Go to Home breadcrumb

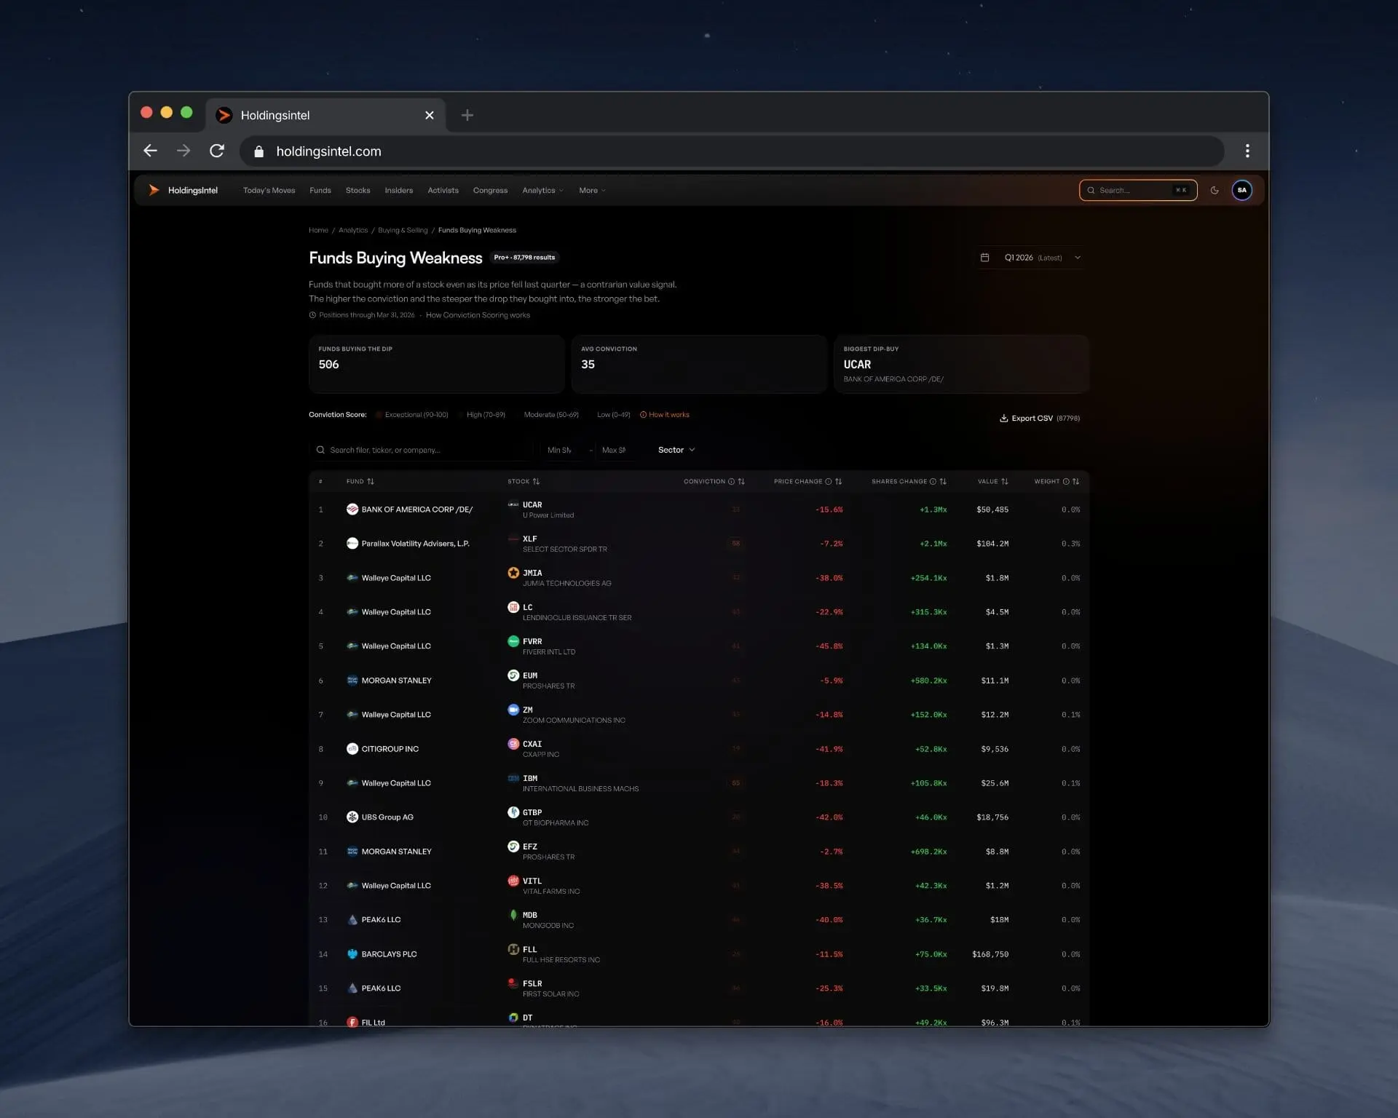pos(318,230)
